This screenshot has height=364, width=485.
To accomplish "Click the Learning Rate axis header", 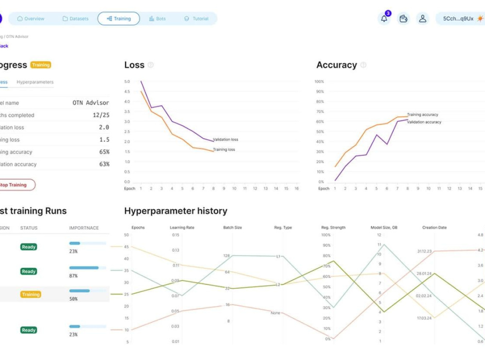I will 182,228.
